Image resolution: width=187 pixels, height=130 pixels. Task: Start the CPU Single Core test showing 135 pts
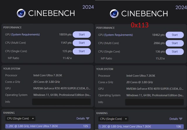click(82, 51)
